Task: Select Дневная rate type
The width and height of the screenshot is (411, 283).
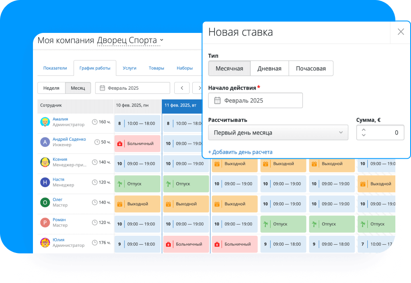Action: (x=269, y=69)
